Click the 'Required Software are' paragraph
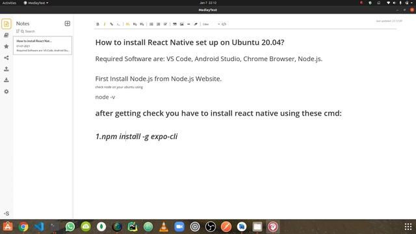This screenshot has width=416, height=234. pyautogui.click(x=209, y=58)
